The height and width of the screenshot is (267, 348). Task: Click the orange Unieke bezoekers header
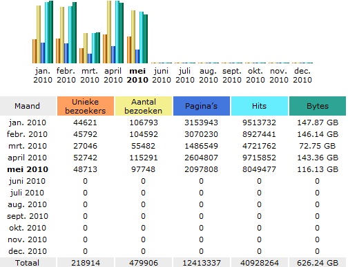coord(86,106)
